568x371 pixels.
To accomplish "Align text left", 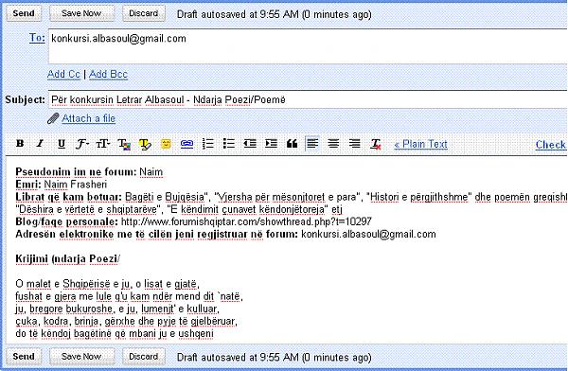I will tap(312, 144).
